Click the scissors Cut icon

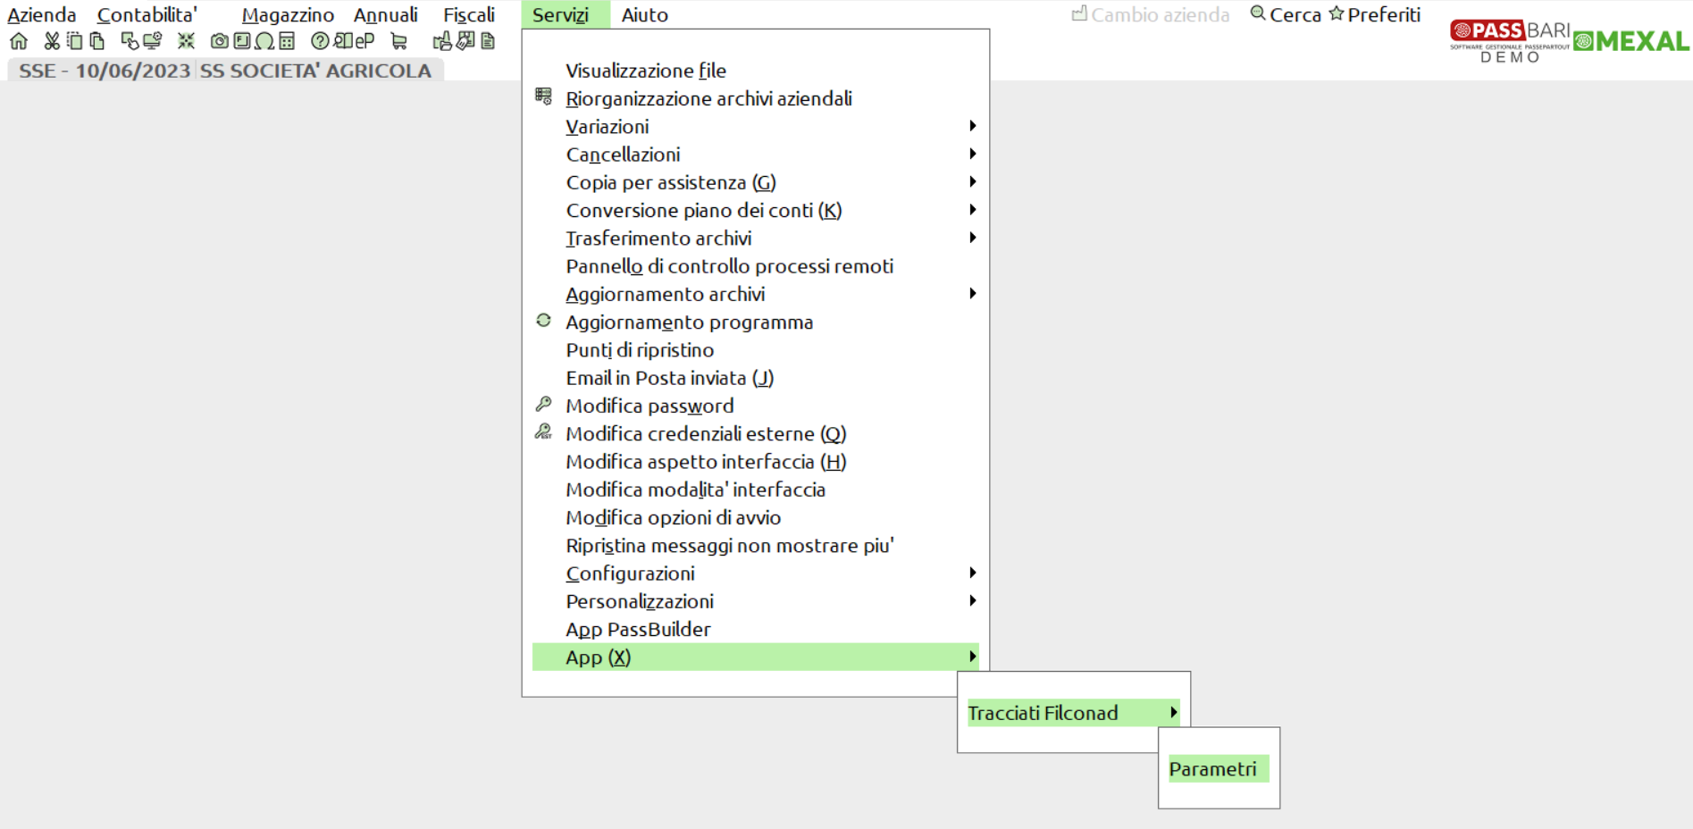[52, 41]
